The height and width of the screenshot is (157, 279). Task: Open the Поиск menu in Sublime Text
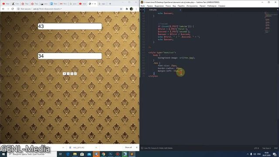(x=168, y=6)
